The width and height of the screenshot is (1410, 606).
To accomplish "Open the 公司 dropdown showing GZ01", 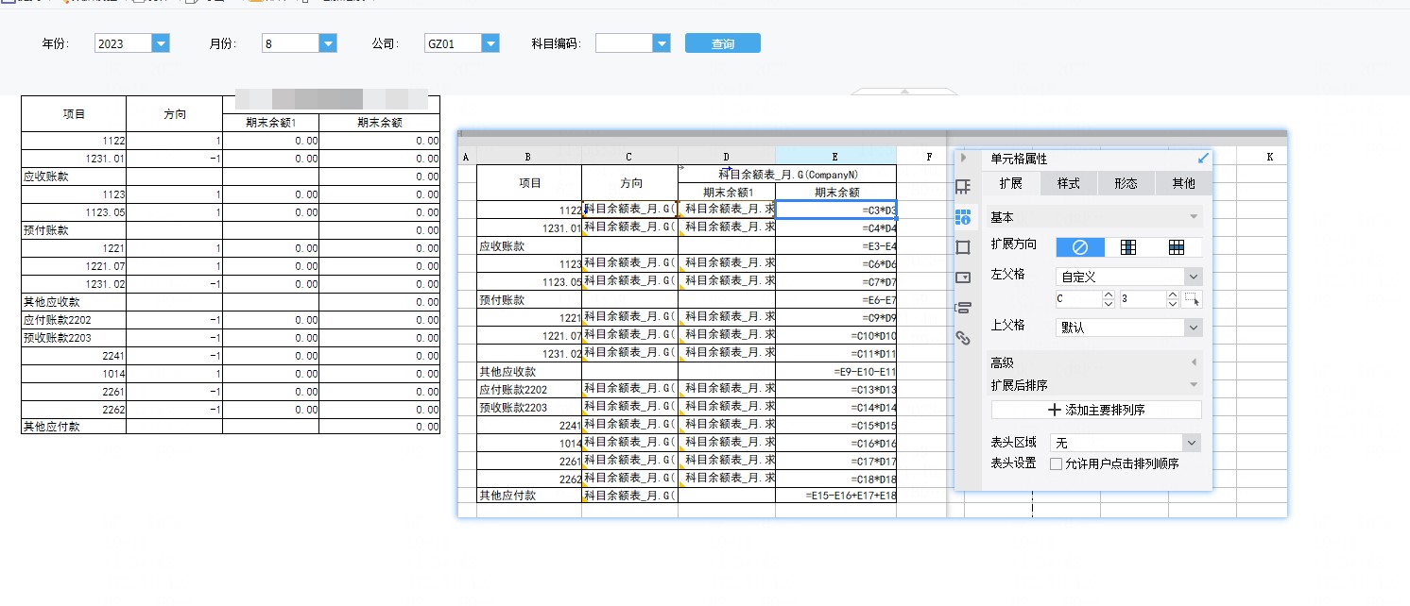I will 490,43.
